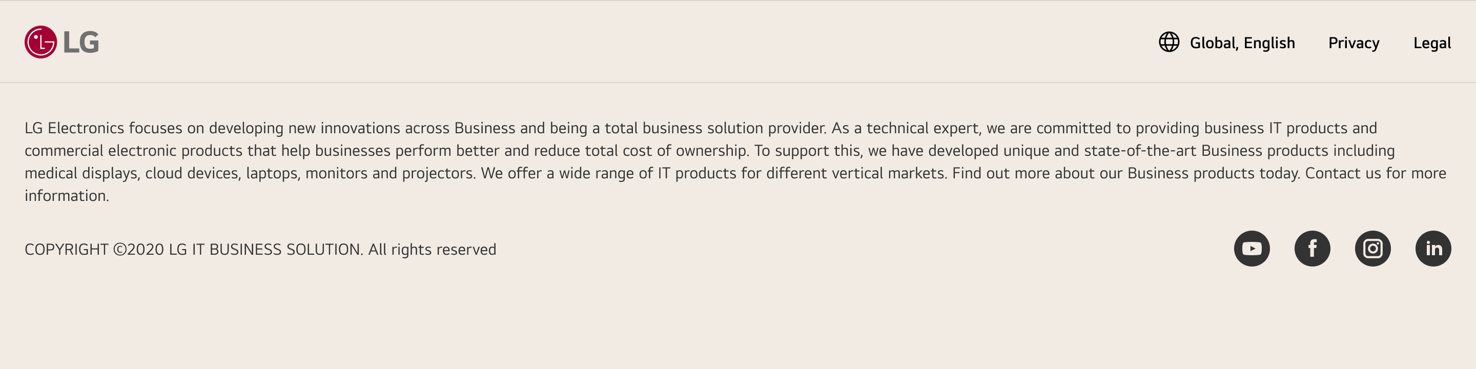Open the LinkedIn social icon
This screenshot has width=1476, height=369.
1433,249
